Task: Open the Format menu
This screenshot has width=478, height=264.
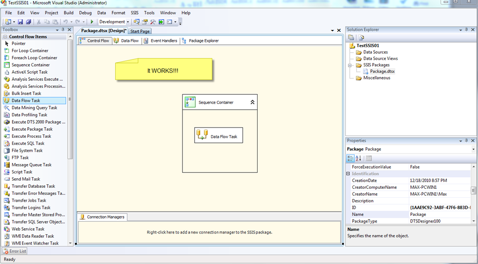Action: [x=118, y=13]
